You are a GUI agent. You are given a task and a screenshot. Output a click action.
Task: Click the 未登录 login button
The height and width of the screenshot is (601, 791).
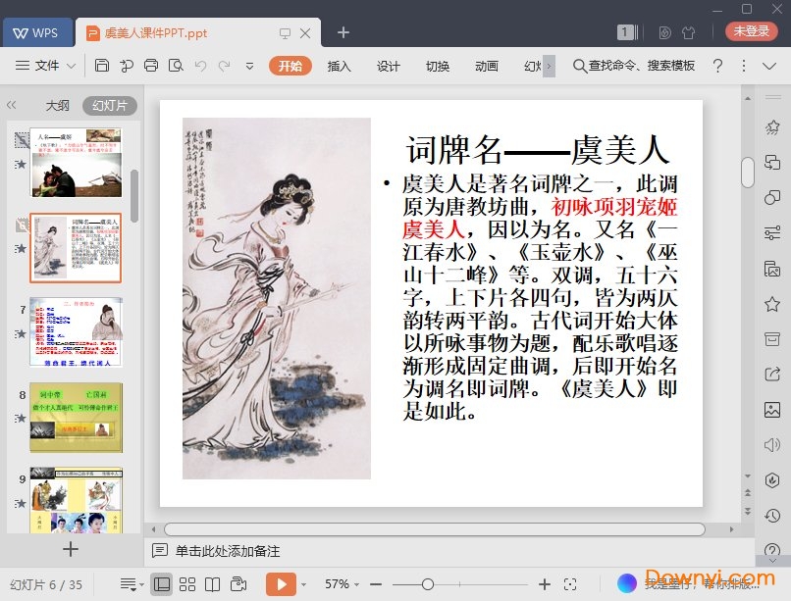[x=752, y=31]
